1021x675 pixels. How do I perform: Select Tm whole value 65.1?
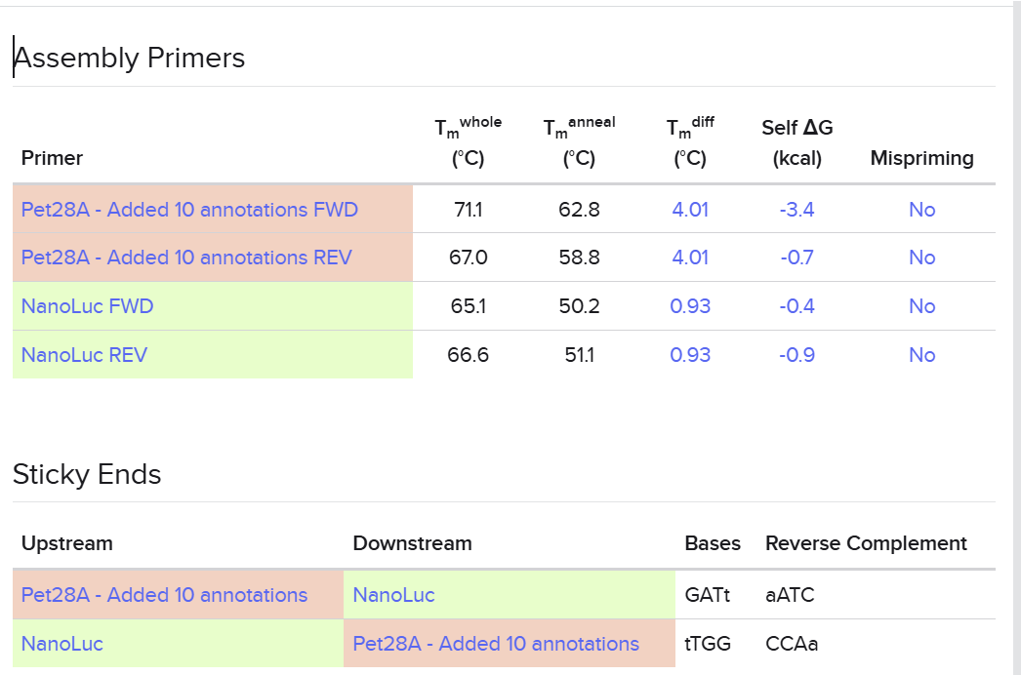469,306
